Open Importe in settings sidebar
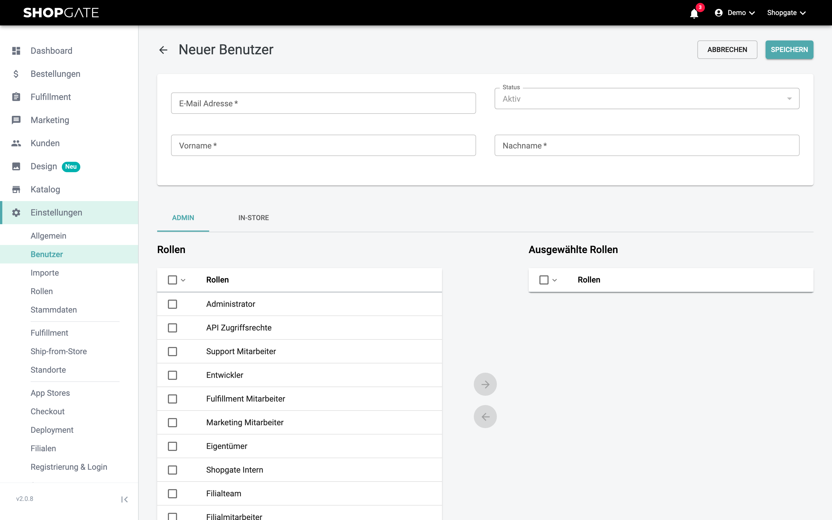 [x=45, y=273]
